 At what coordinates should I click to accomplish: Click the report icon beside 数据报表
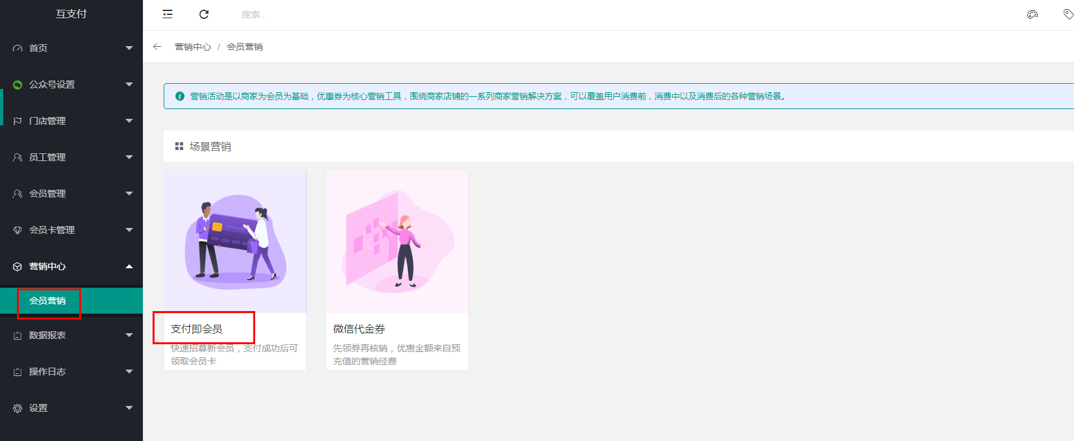(x=18, y=335)
